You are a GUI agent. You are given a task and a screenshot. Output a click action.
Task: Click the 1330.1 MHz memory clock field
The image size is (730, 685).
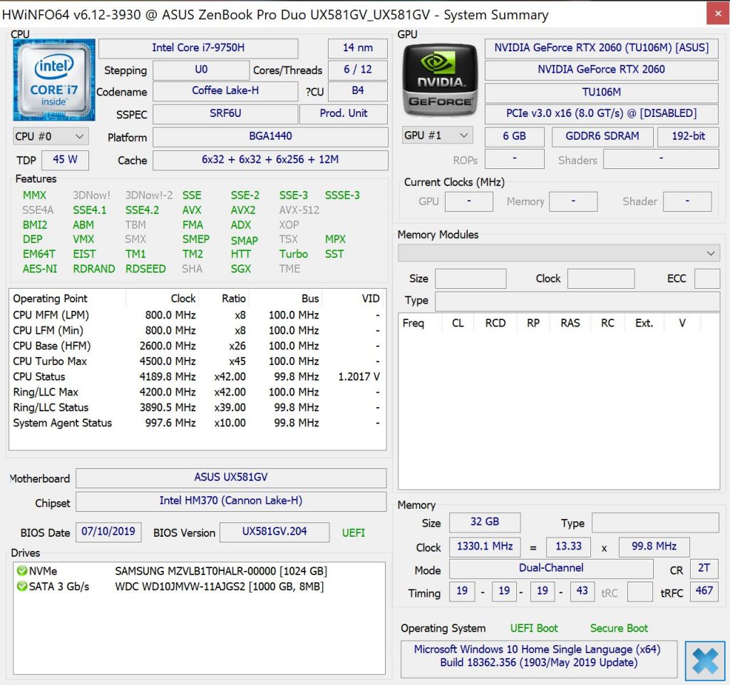(485, 547)
